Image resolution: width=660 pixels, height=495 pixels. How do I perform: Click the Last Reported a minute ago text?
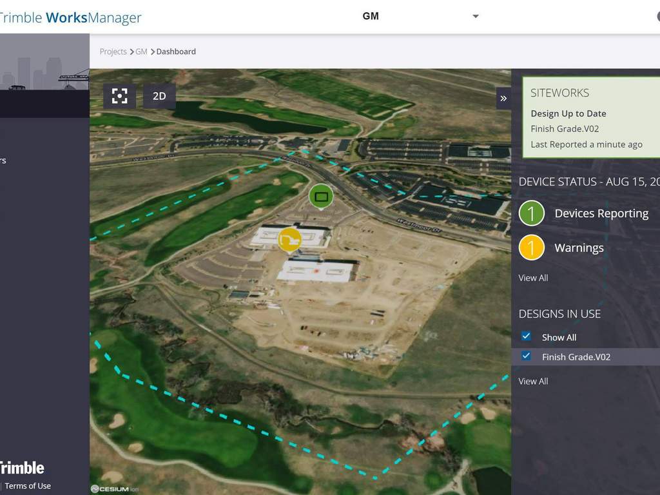(x=587, y=144)
